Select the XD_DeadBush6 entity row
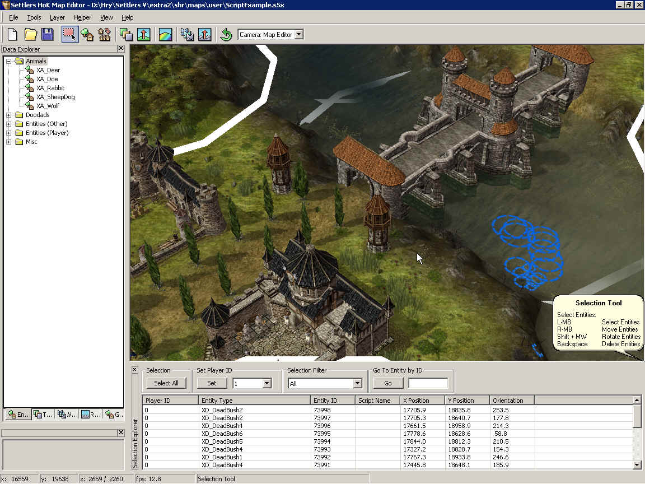The height and width of the screenshot is (484, 645). tap(388, 434)
